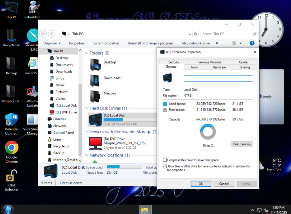Click the Properties toolbar command

(77, 43)
